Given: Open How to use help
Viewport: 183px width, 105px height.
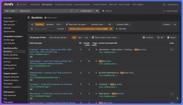Looking at the screenshot, I should pos(51,18).
